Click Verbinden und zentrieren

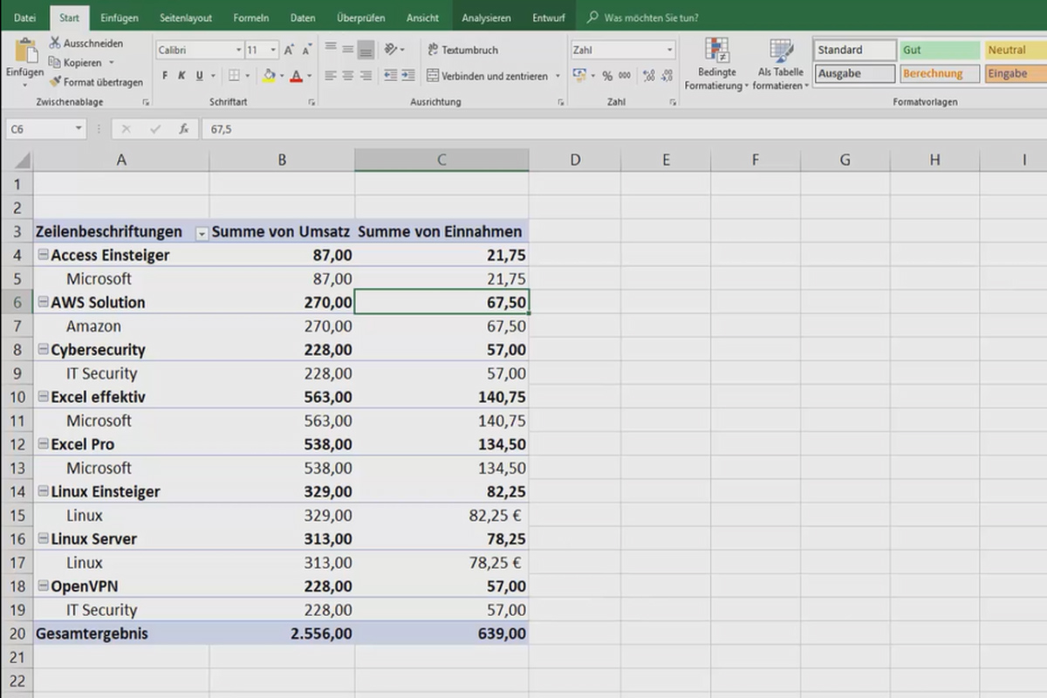point(489,76)
